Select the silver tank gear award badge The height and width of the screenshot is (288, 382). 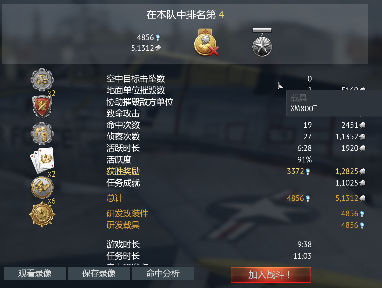click(x=42, y=80)
